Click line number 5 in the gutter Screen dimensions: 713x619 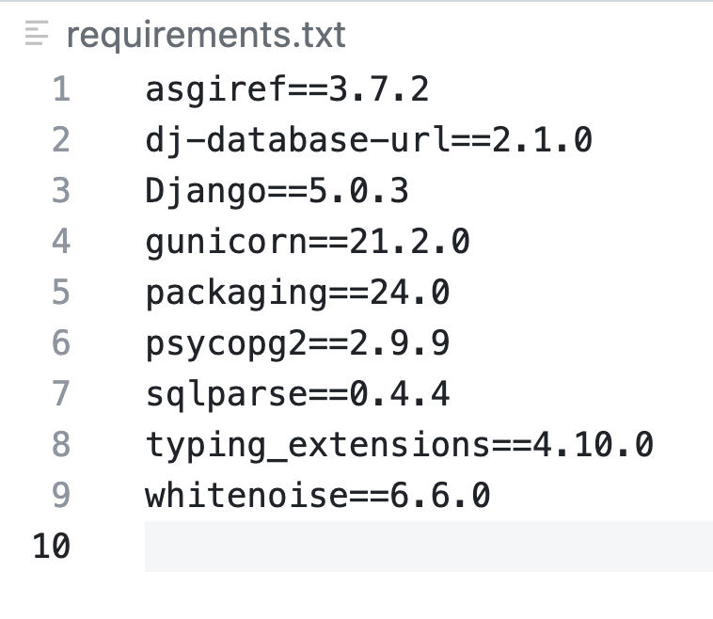(x=60, y=293)
